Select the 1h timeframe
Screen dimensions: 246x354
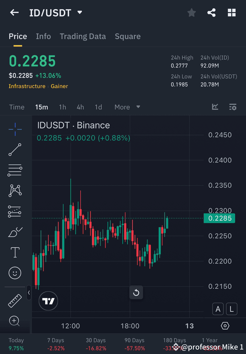62,107
